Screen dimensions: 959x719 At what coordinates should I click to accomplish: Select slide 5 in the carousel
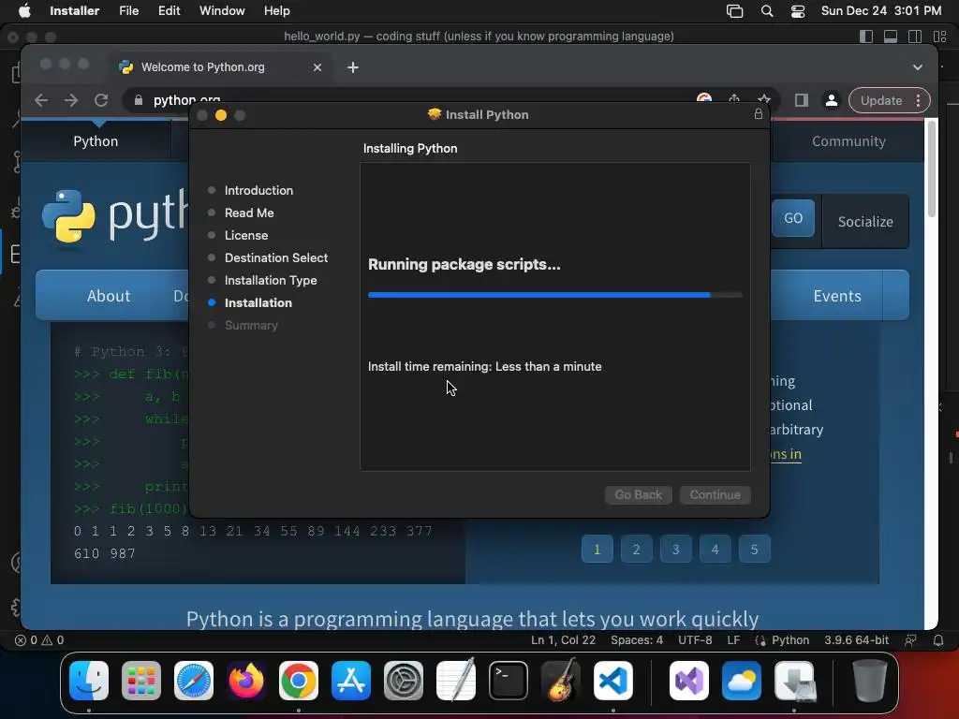click(x=754, y=549)
